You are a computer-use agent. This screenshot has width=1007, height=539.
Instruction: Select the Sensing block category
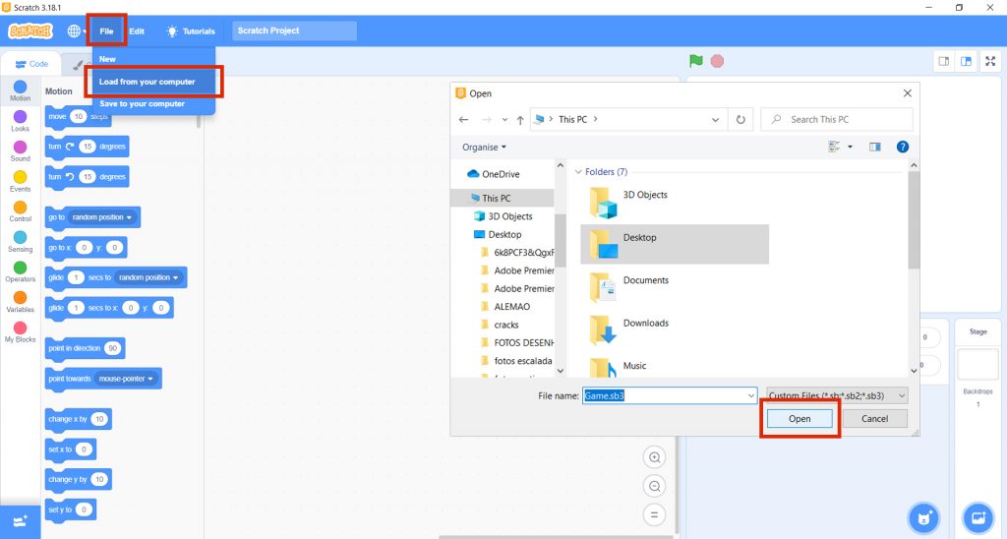[x=20, y=241]
